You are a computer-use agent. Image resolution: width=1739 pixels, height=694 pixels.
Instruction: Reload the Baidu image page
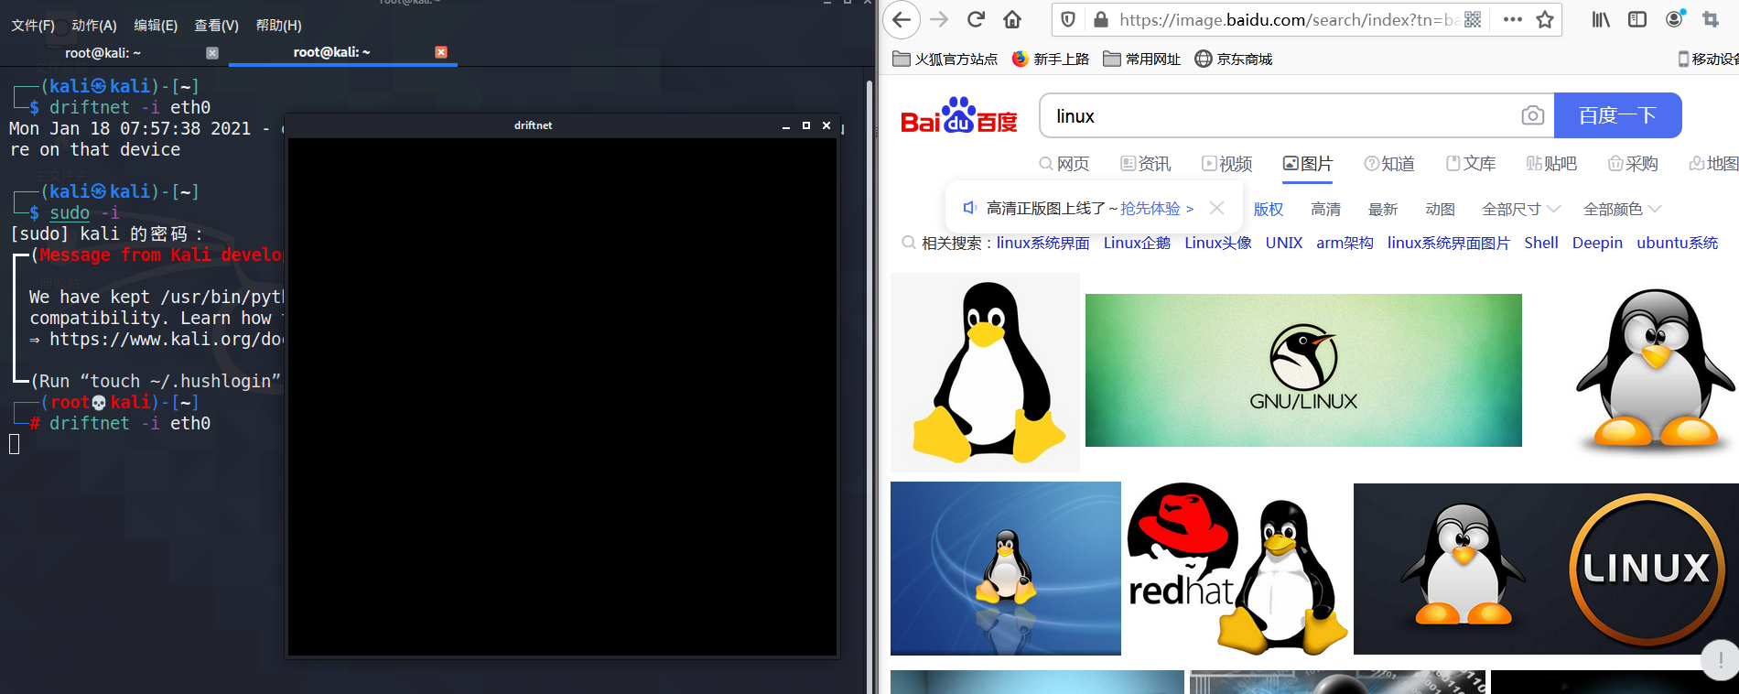pos(976,19)
